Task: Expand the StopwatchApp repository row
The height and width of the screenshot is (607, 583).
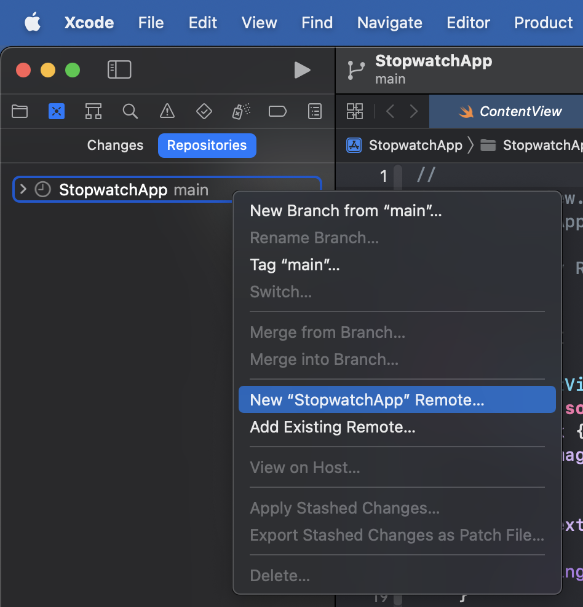Action: point(23,189)
